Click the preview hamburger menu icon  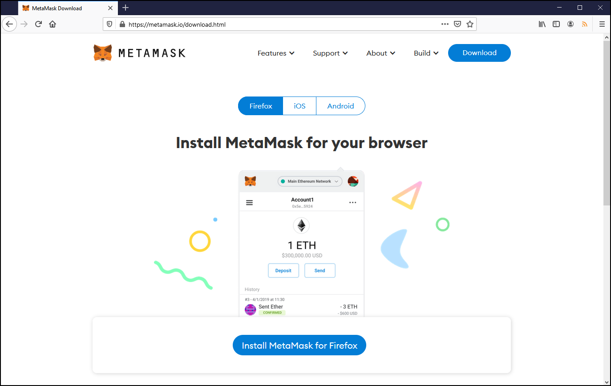[x=250, y=202]
